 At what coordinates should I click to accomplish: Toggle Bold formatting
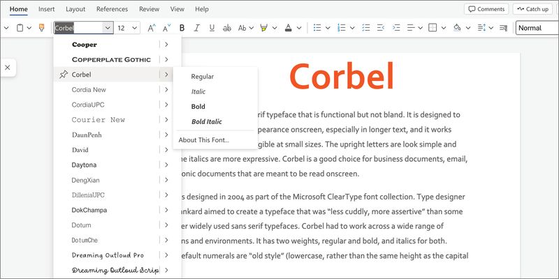tap(182, 28)
